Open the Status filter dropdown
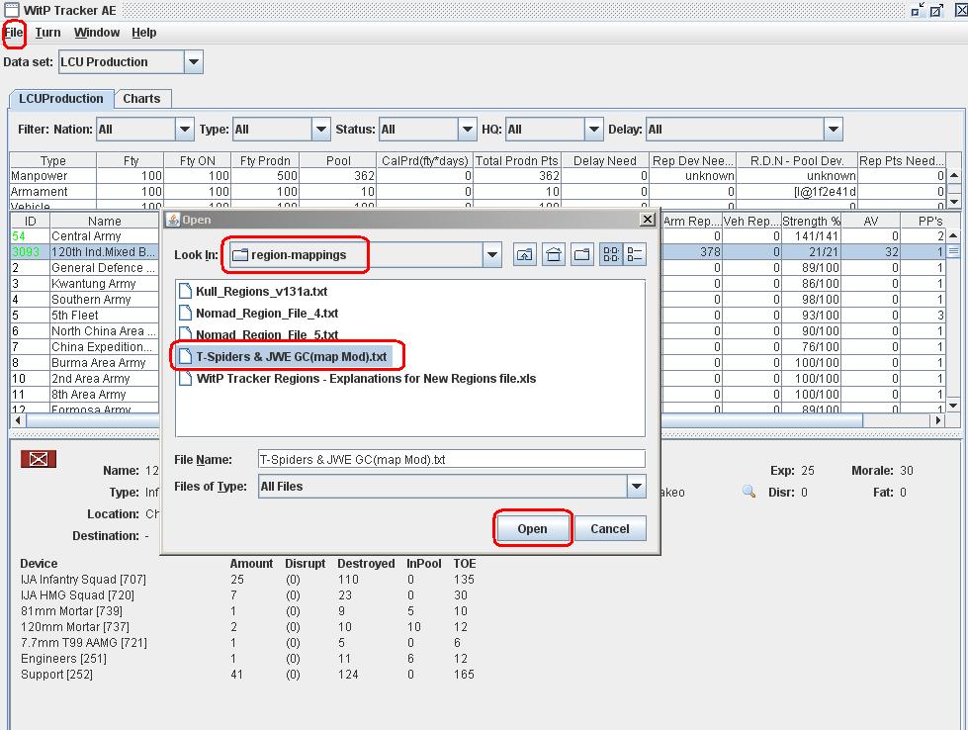This screenshot has height=730, width=968. [x=468, y=129]
